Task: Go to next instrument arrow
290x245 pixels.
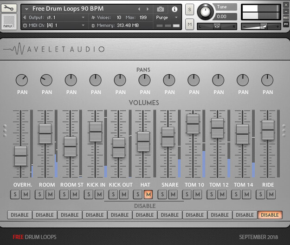Action: click(x=148, y=9)
